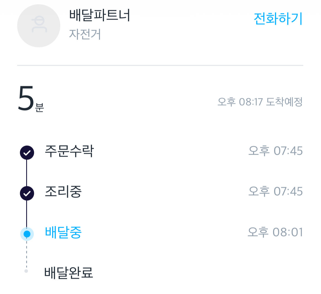Viewport: 321px width, 294px height.
Task: Tap the 조리중 timestamp 오후 07:45
Action: tap(275, 192)
